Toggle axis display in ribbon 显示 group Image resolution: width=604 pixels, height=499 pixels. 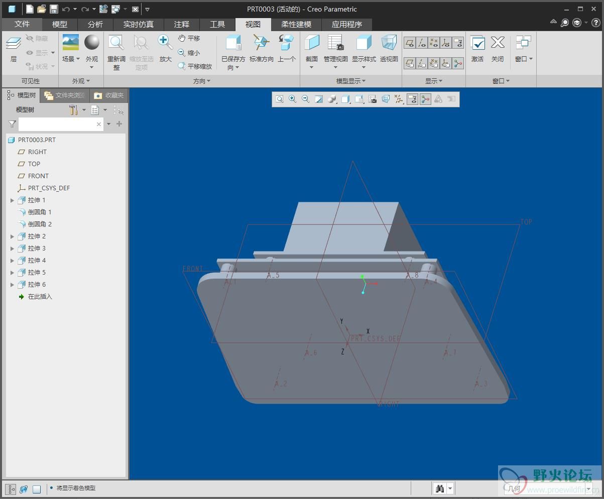(x=422, y=43)
